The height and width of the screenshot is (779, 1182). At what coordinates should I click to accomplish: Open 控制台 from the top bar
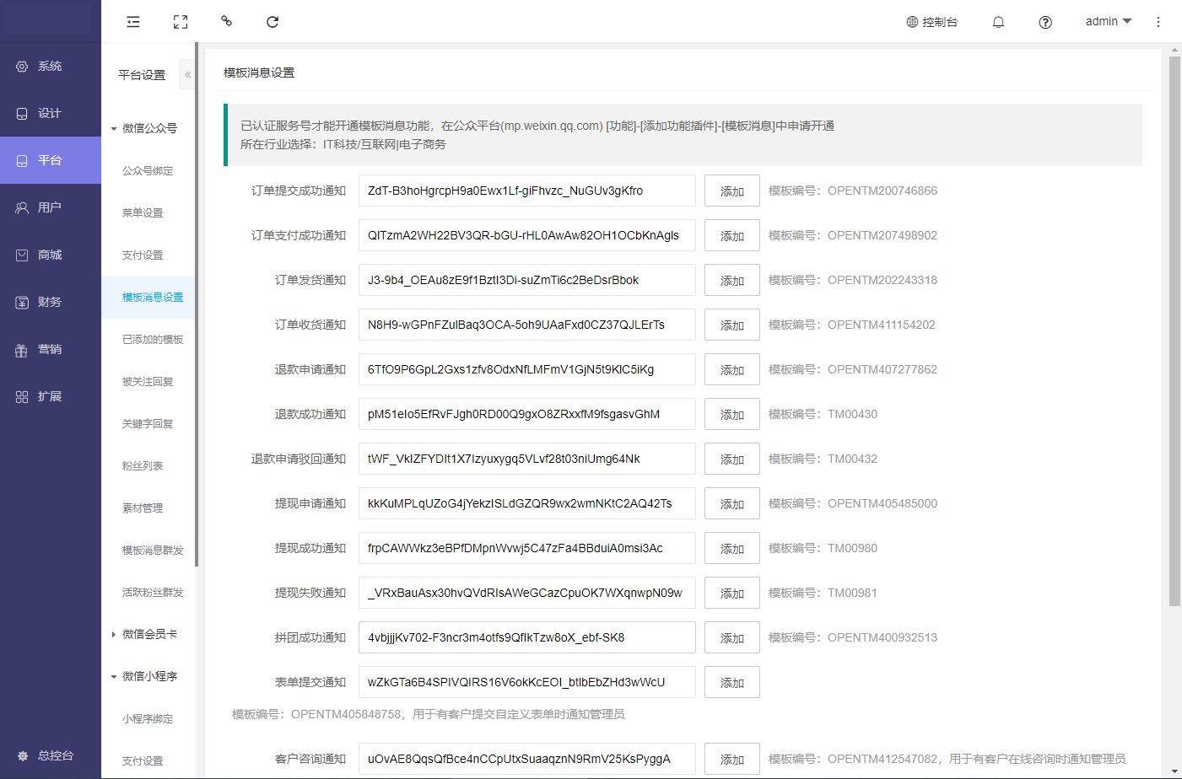pos(931,22)
